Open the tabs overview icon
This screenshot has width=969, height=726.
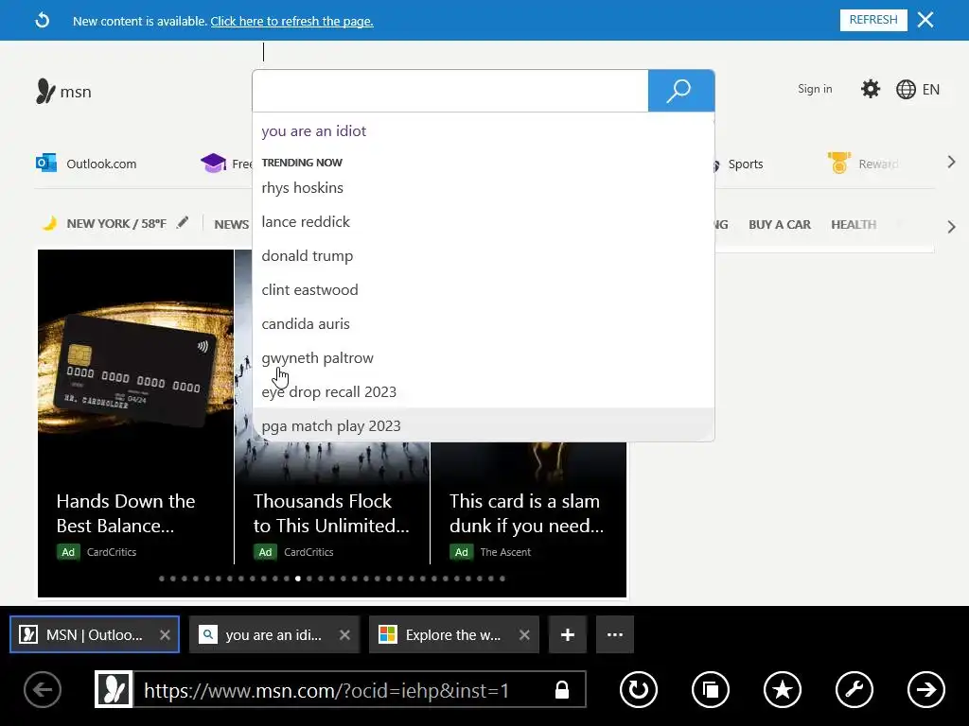(x=711, y=689)
